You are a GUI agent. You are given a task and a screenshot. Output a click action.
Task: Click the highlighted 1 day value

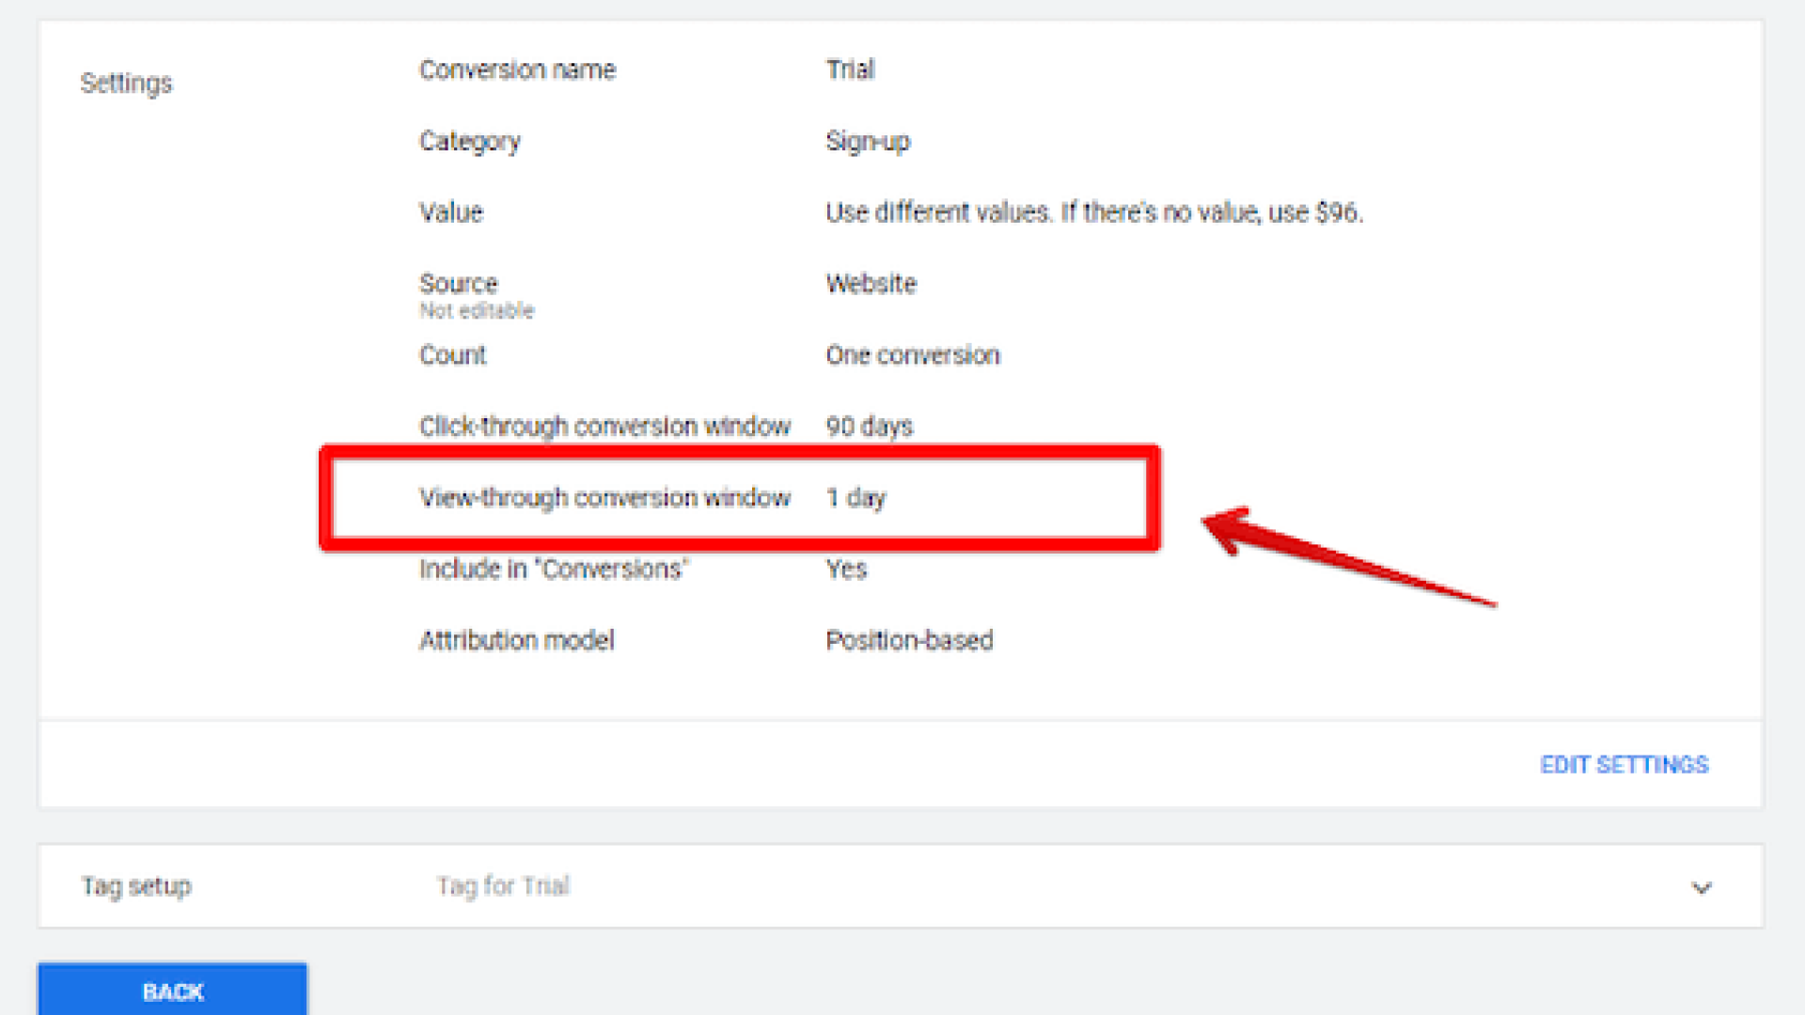(x=855, y=497)
